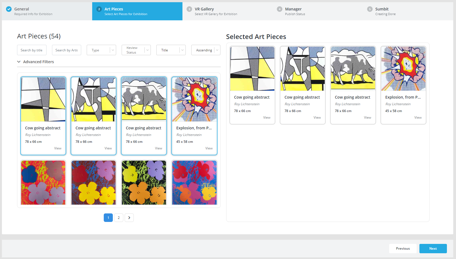The image size is (456, 259).
Task: Select the Art Pieces step tab
Action: coord(137,11)
